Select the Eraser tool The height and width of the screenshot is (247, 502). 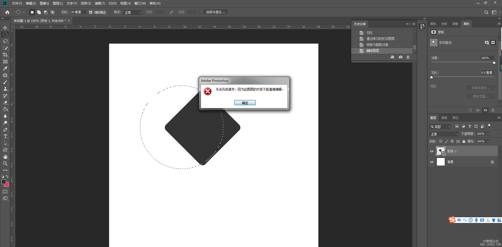[5, 102]
